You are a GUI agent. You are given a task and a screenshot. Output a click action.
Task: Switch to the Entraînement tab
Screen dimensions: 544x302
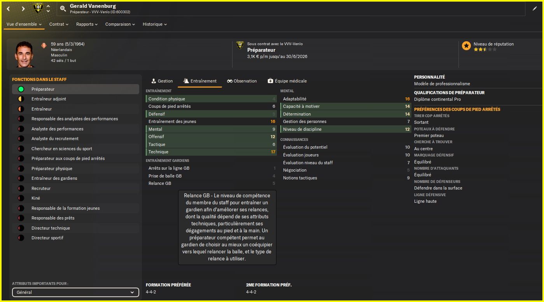coord(200,81)
